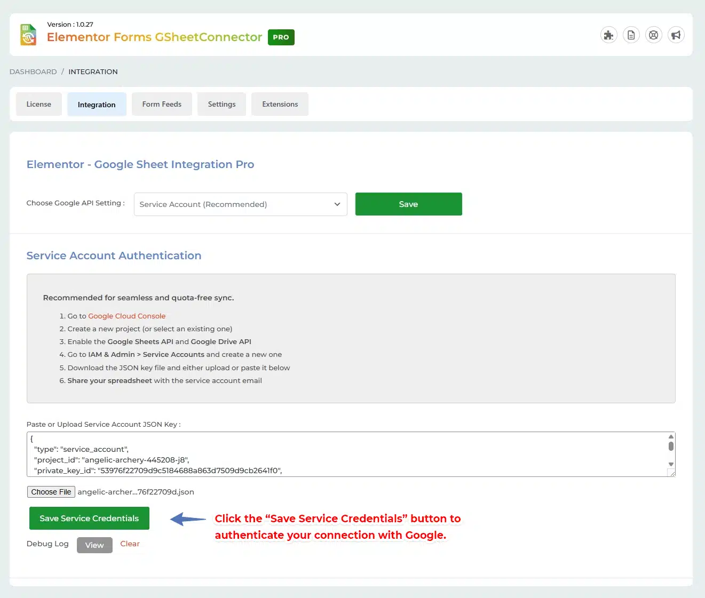Click the puzzle piece extensions icon
The width and height of the screenshot is (705, 598).
[x=608, y=35]
